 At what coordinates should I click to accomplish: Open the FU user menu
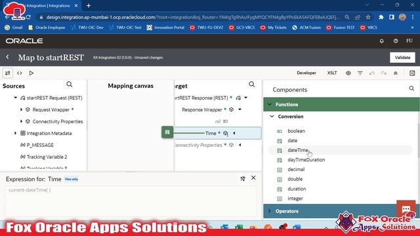pyautogui.click(x=409, y=41)
